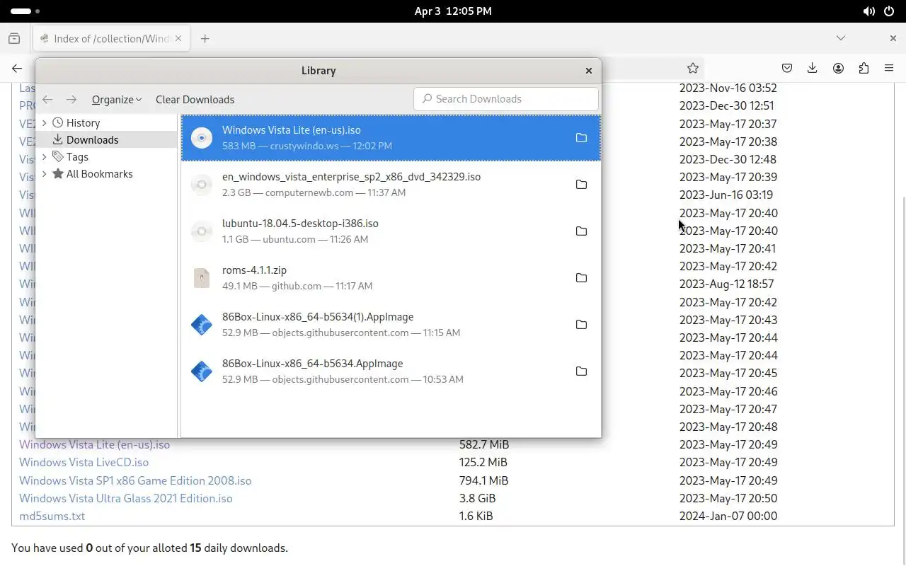
Task: Select the roms-4.1.1.zip download row
Action: 391,278
